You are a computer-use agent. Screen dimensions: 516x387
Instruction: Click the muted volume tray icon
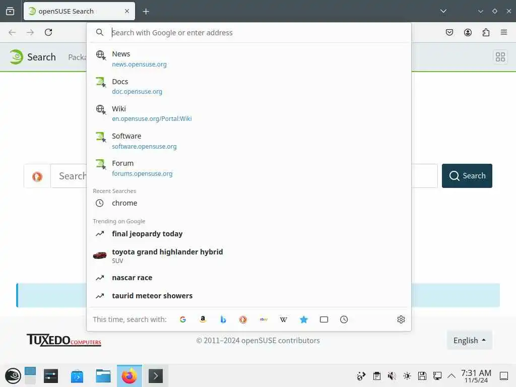(392, 376)
